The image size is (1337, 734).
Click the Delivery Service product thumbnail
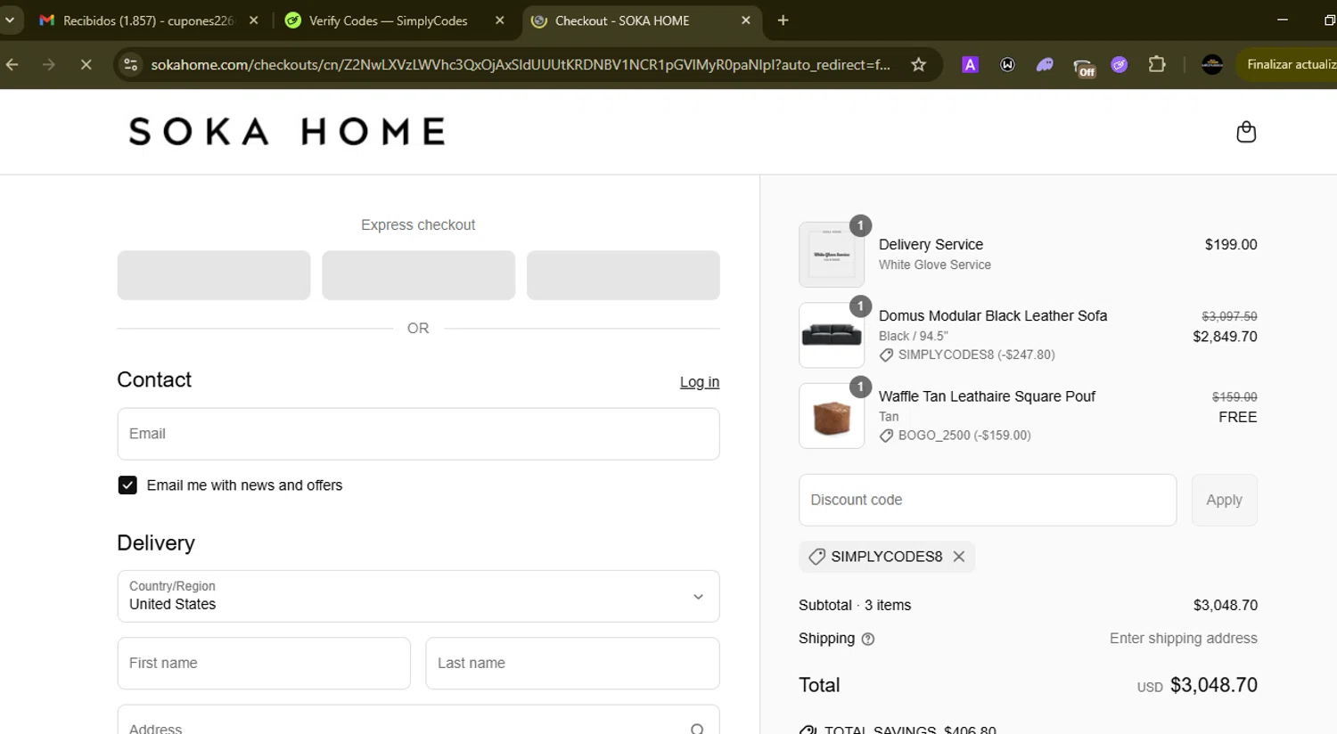coord(832,255)
